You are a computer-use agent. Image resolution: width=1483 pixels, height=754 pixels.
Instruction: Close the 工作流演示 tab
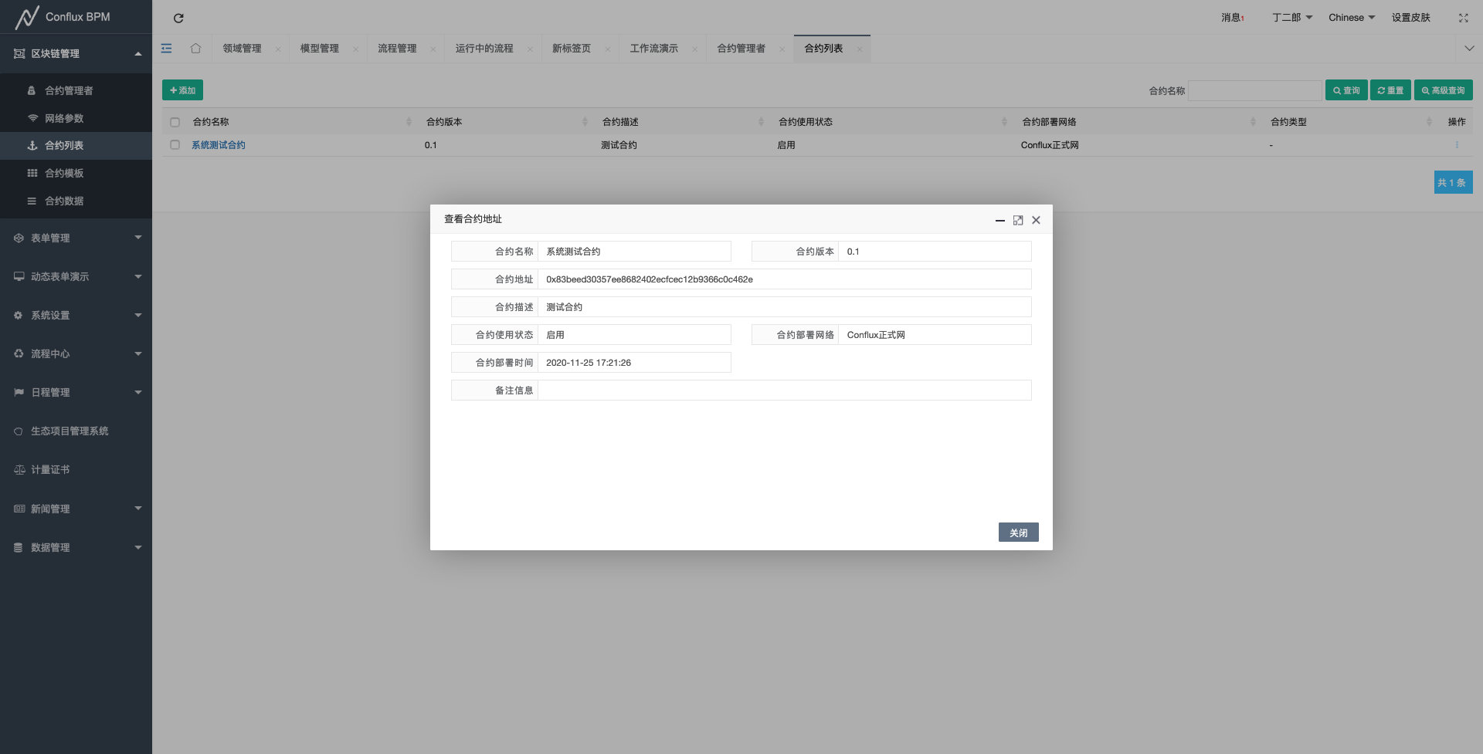coord(694,49)
